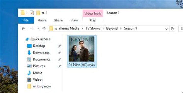
Task: Go up one folder level
Action: [44, 29]
